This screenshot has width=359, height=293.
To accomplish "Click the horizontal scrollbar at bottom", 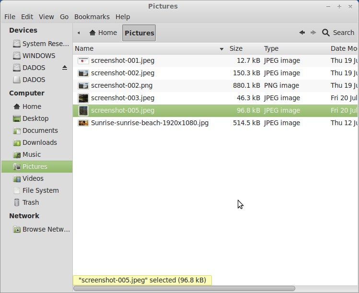I will click(x=184, y=288).
